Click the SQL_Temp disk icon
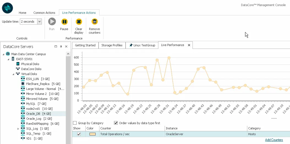Viewport: 290px width, 144px height. (x=23, y=134)
